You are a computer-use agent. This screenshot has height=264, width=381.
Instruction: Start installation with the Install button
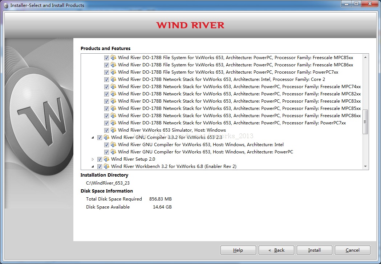(315, 250)
